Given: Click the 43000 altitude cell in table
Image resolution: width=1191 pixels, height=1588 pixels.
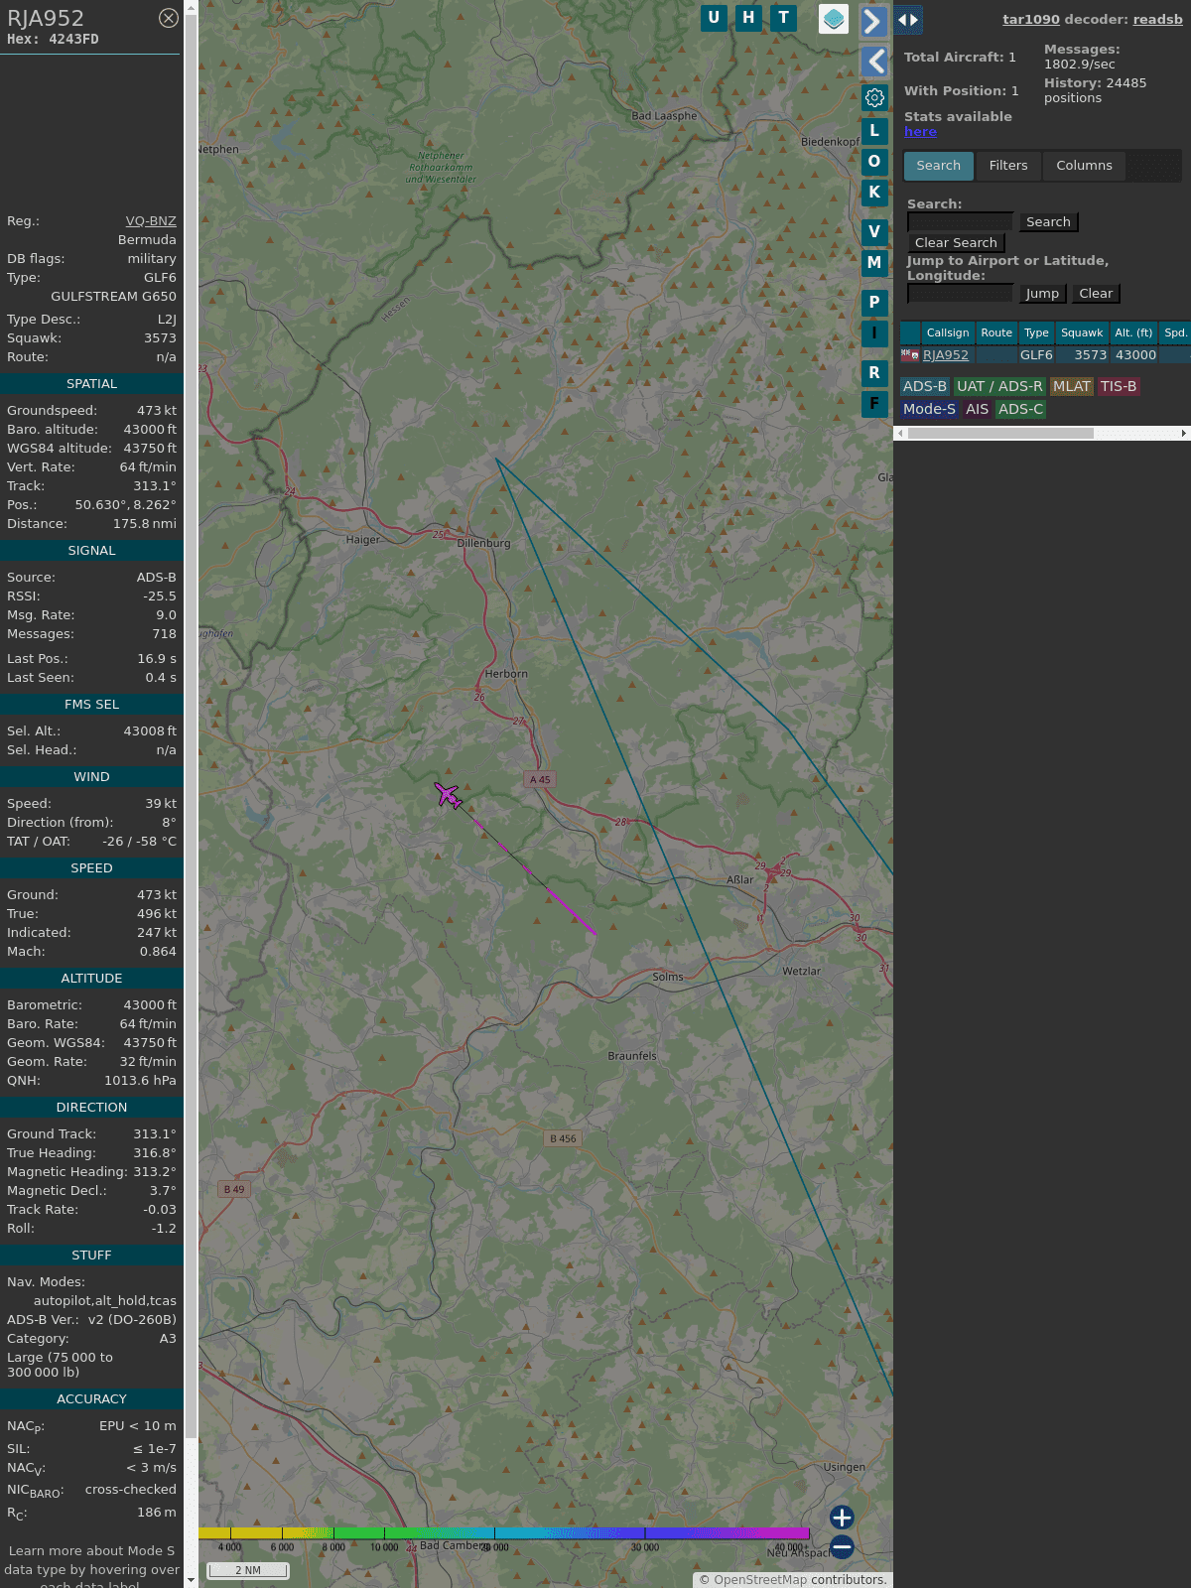Looking at the screenshot, I should 1135,355.
